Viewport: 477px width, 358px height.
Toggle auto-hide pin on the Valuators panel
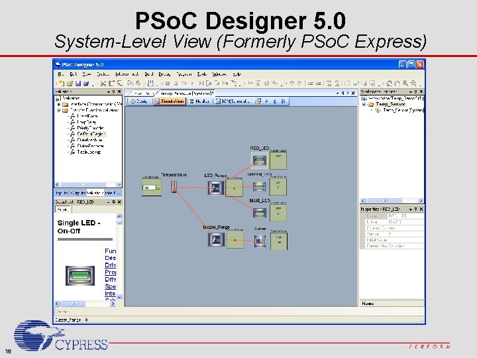pos(114,91)
